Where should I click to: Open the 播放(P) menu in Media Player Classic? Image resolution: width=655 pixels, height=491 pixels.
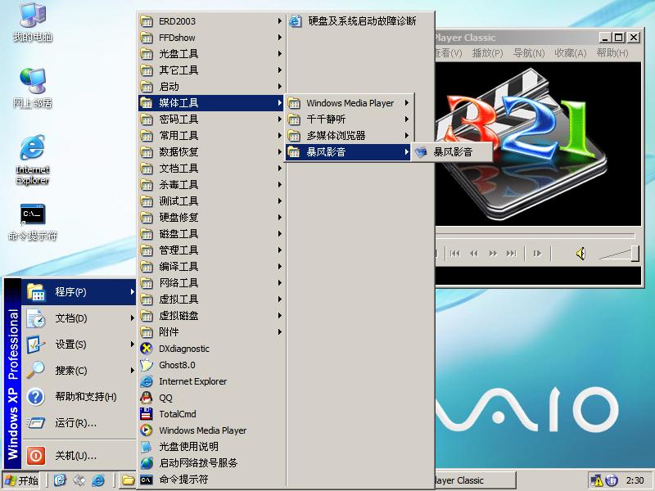487,53
